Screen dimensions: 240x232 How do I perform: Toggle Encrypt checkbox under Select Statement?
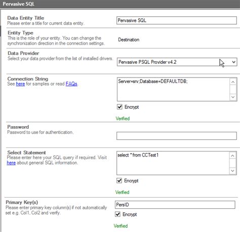(x=119, y=180)
